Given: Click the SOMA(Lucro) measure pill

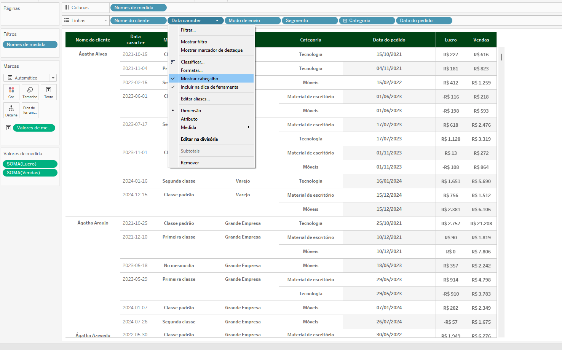Looking at the screenshot, I should [x=30, y=164].
